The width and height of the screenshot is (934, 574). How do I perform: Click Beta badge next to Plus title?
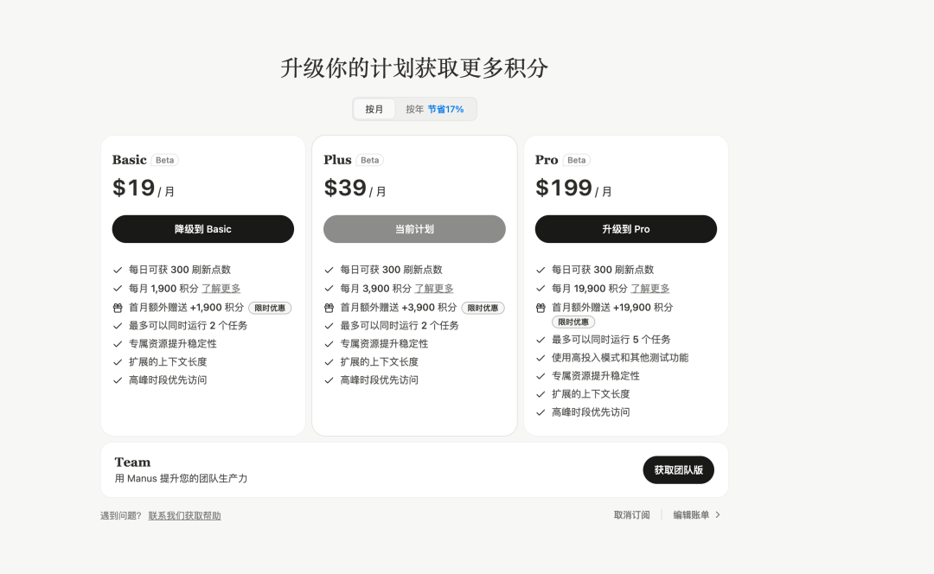pos(370,160)
